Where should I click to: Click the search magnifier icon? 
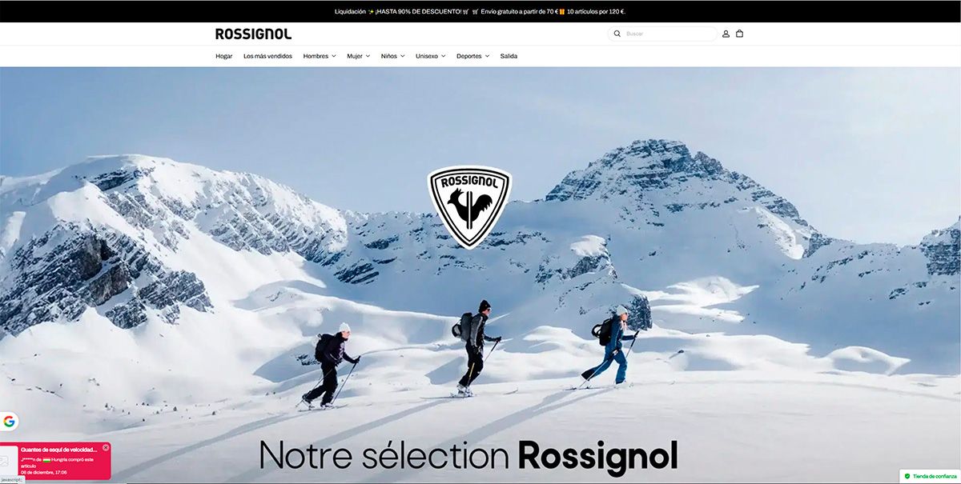coord(617,34)
